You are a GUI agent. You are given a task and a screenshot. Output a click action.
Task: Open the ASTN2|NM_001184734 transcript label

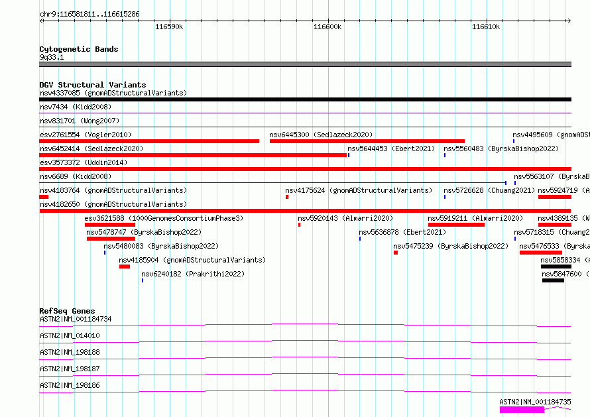(76, 319)
